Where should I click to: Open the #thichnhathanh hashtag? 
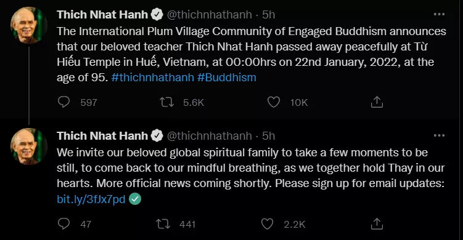tap(153, 78)
